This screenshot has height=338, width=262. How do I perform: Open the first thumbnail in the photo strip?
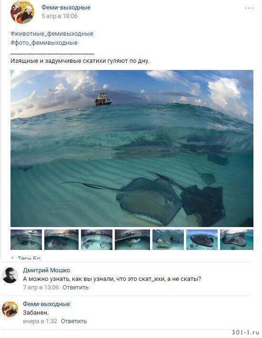[26, 240]
